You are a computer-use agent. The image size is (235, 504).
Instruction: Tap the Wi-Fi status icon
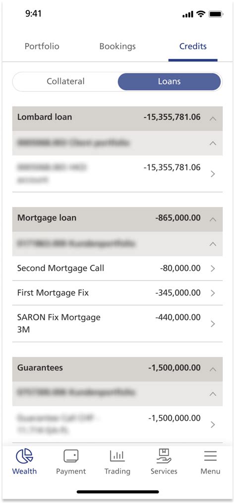click(201, 14)
